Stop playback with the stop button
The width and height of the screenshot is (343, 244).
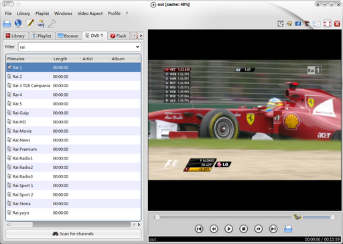[243, 229]
